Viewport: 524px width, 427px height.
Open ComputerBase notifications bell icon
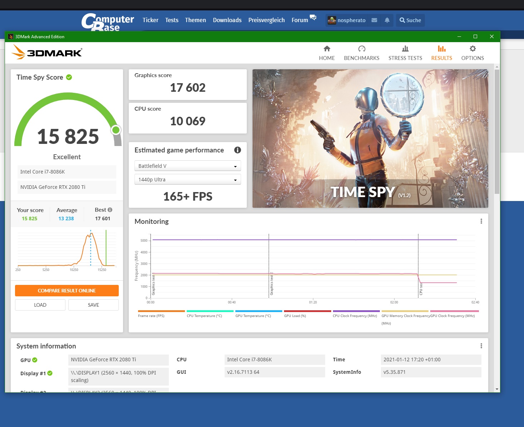pos(387,20)
